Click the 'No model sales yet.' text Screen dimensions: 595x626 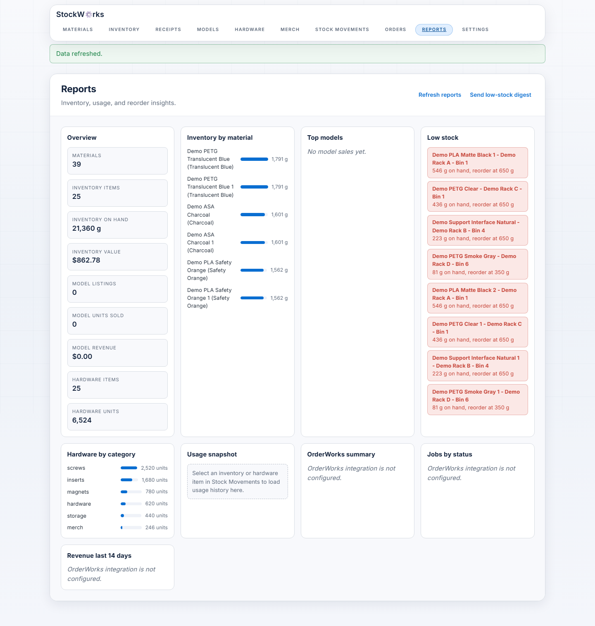pyautogui.click(x=337, y=152)
